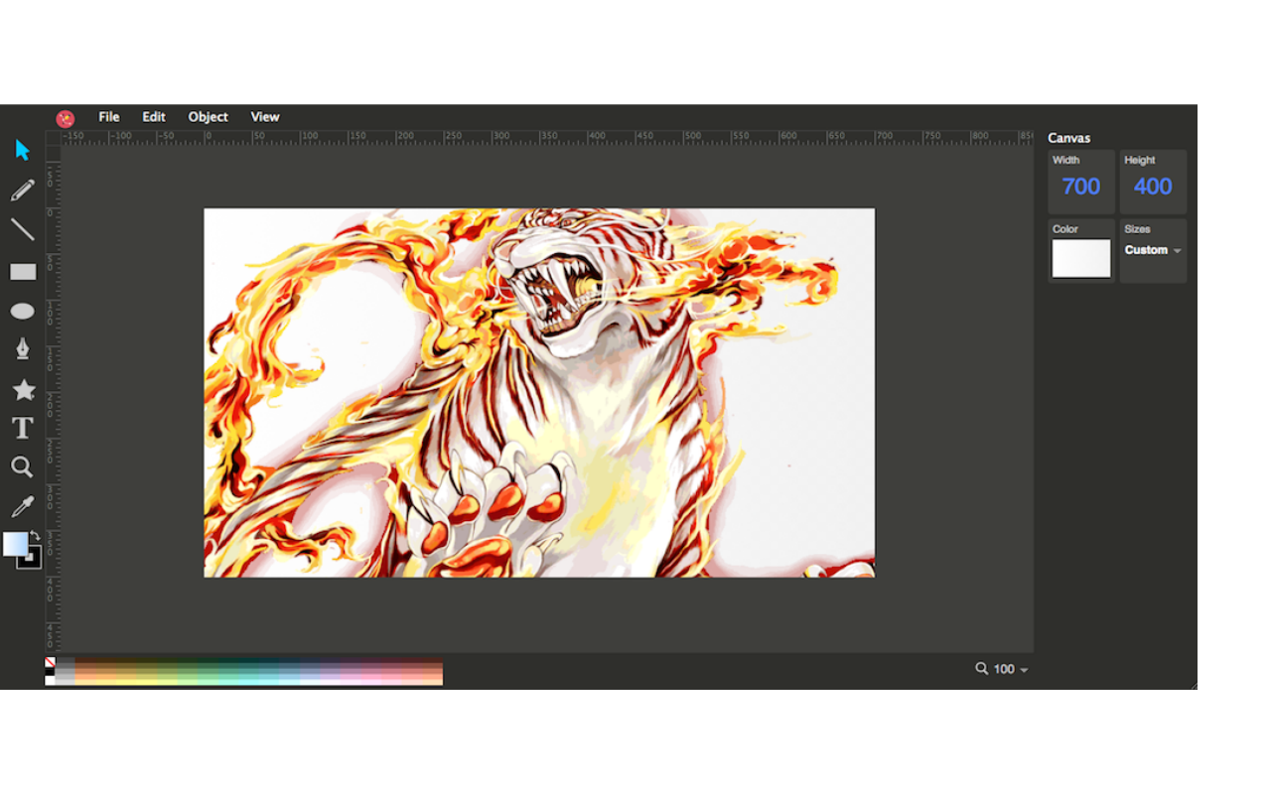Open the File menu
The width and height of the screenshot is (1271, 794).
pyautogui.click(x=109, y=117)
